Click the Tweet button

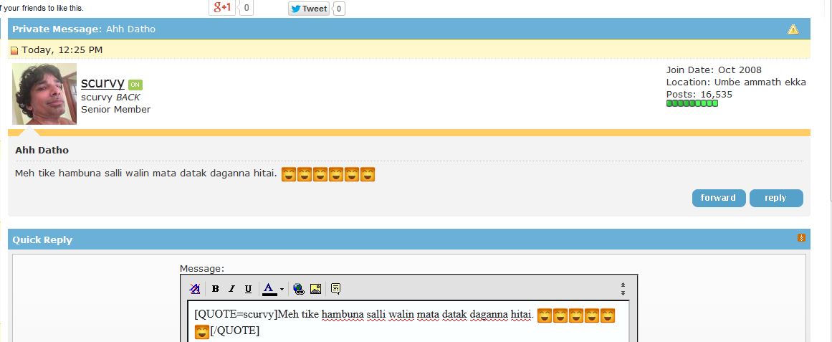[309, 9]
